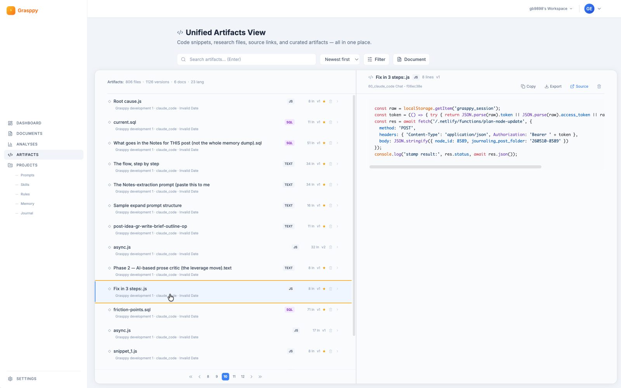The width and height of the screenshot is (621, 388).
Task: Click the code icon beside the Fix in 3 steps:.js header
Action: pyautogui.click(x=371, y=77)
